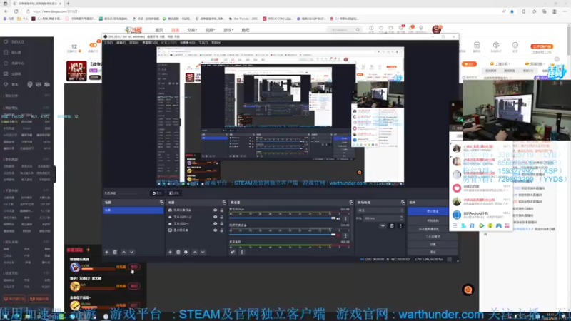Move the selected scene up
The height and width of the screenshot is (321, 571).
coord(123,252)
